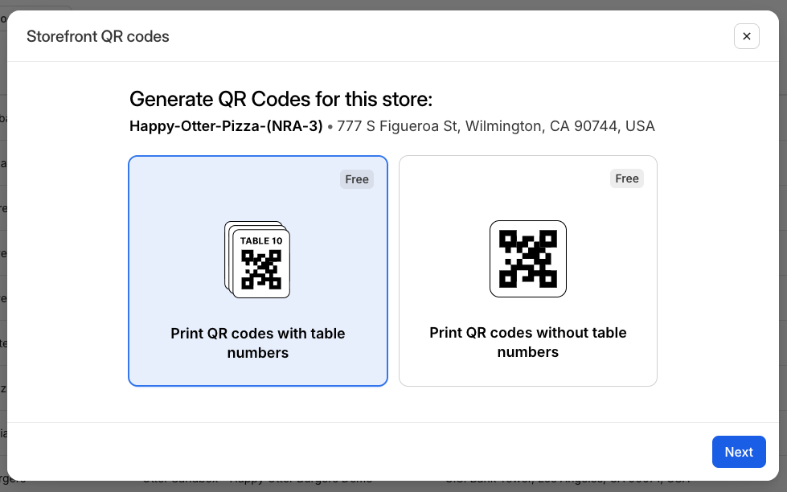This screenshot has height=492, width=787.
Task: Select the 'Print QR codes without table numbers' option
Action: pos(528,270)
